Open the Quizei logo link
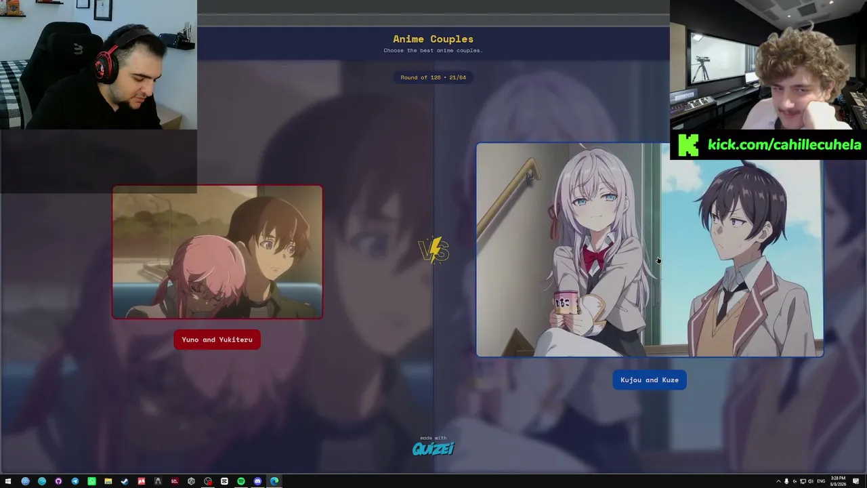This screenshot has width=867, height=488. [x=433, y=448]
